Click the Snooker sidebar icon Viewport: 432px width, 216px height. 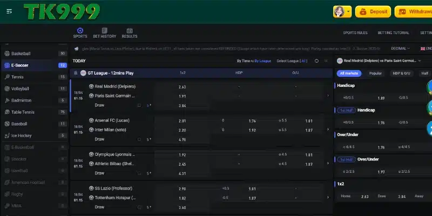point(7,159)
